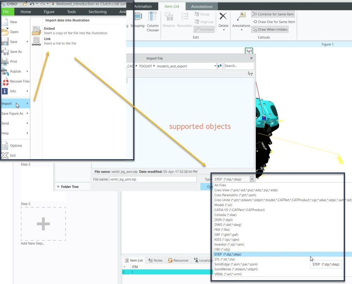The image size is (352, 284).
Task: Switch to the Home tab
Action: point(26,12)
